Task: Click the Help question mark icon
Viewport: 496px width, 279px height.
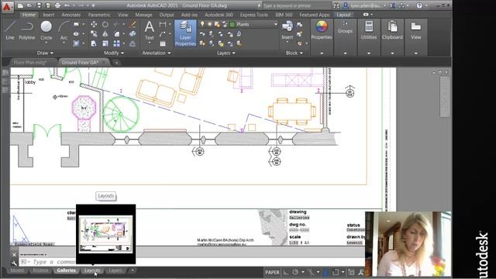Action: pos(419,5)
